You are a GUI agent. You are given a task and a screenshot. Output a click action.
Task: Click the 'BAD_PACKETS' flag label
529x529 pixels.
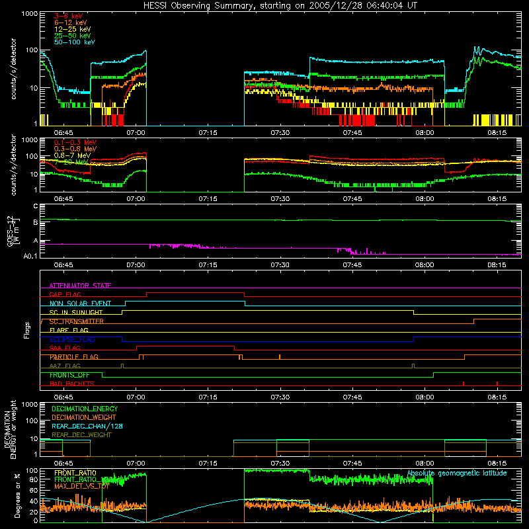[72, 384]
